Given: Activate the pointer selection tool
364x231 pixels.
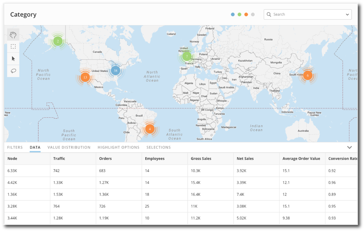Looking at the screenshot, I should click(x=13, y=58).
